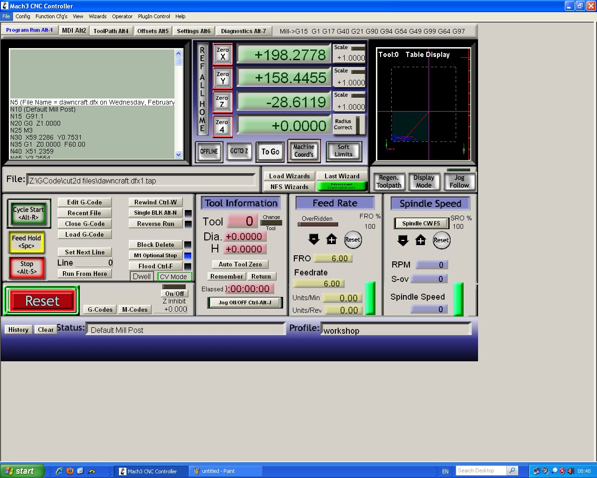Click the Load G-Code button
This screenshot has width=597, height=478.
pos(84,234)
